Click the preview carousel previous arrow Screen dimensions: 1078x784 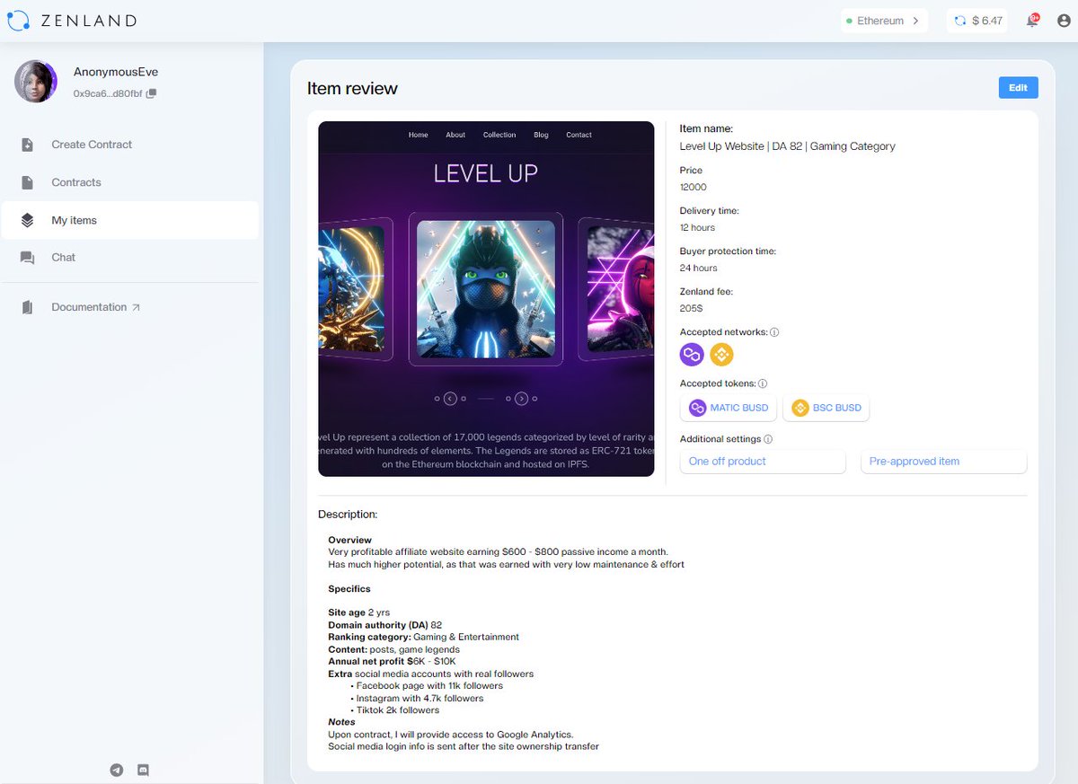[451, 399]
